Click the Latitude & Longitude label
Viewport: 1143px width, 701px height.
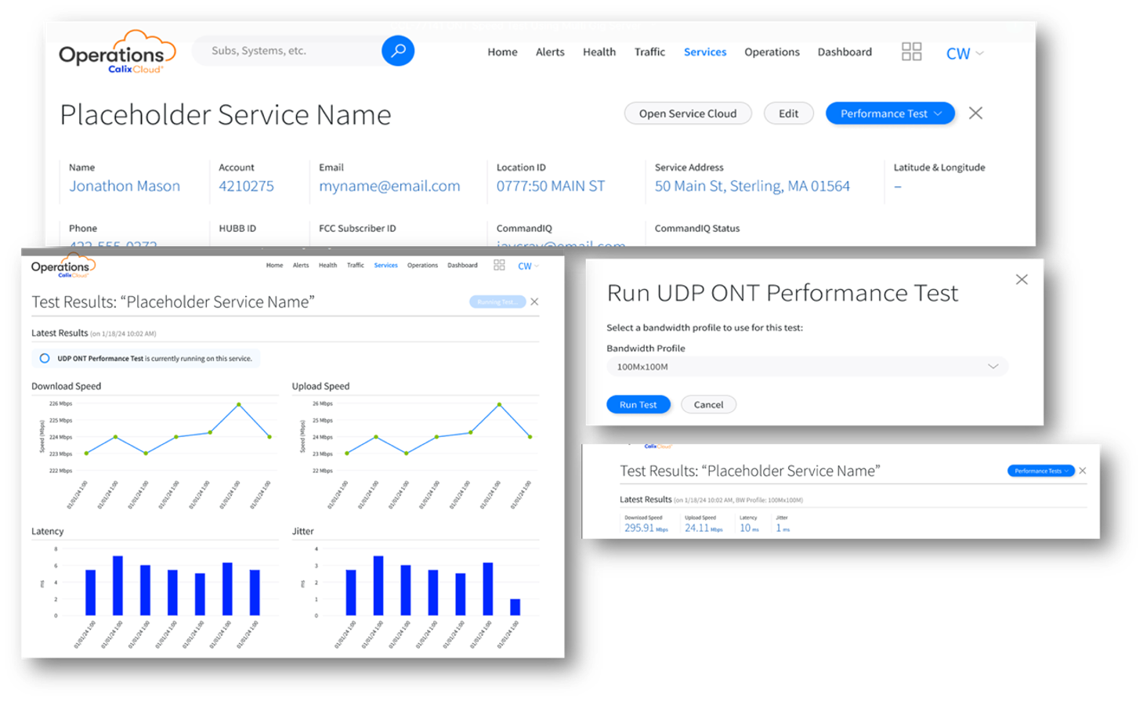tap(939, 168)
